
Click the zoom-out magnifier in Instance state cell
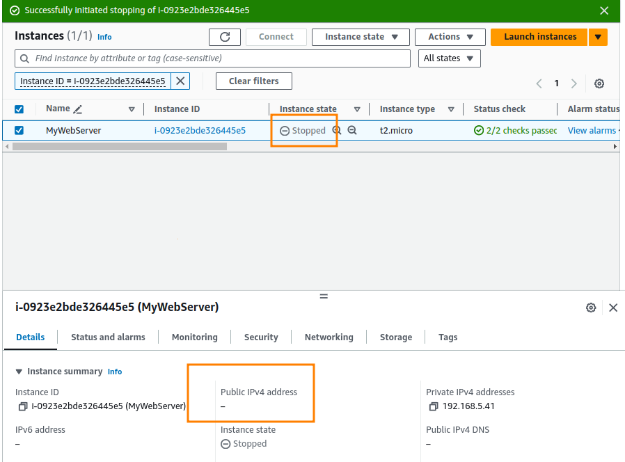tap(351, 130)
